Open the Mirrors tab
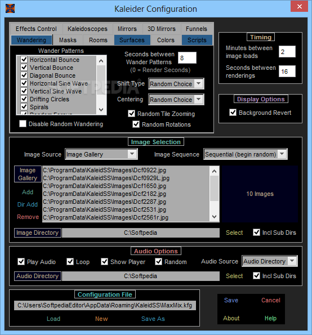312x335 pixels. point(127,29)
